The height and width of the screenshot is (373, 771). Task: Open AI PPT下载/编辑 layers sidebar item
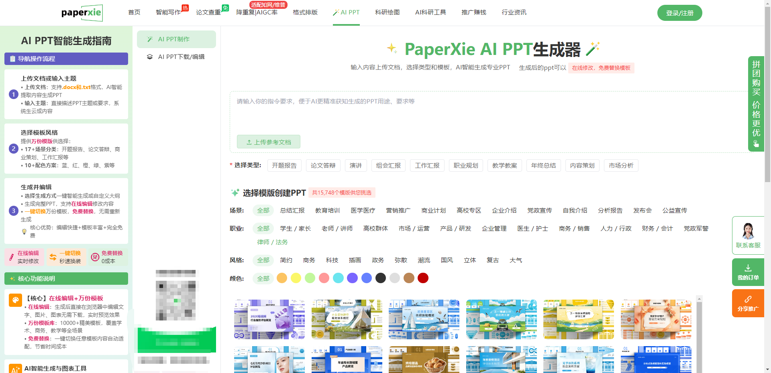176,57
